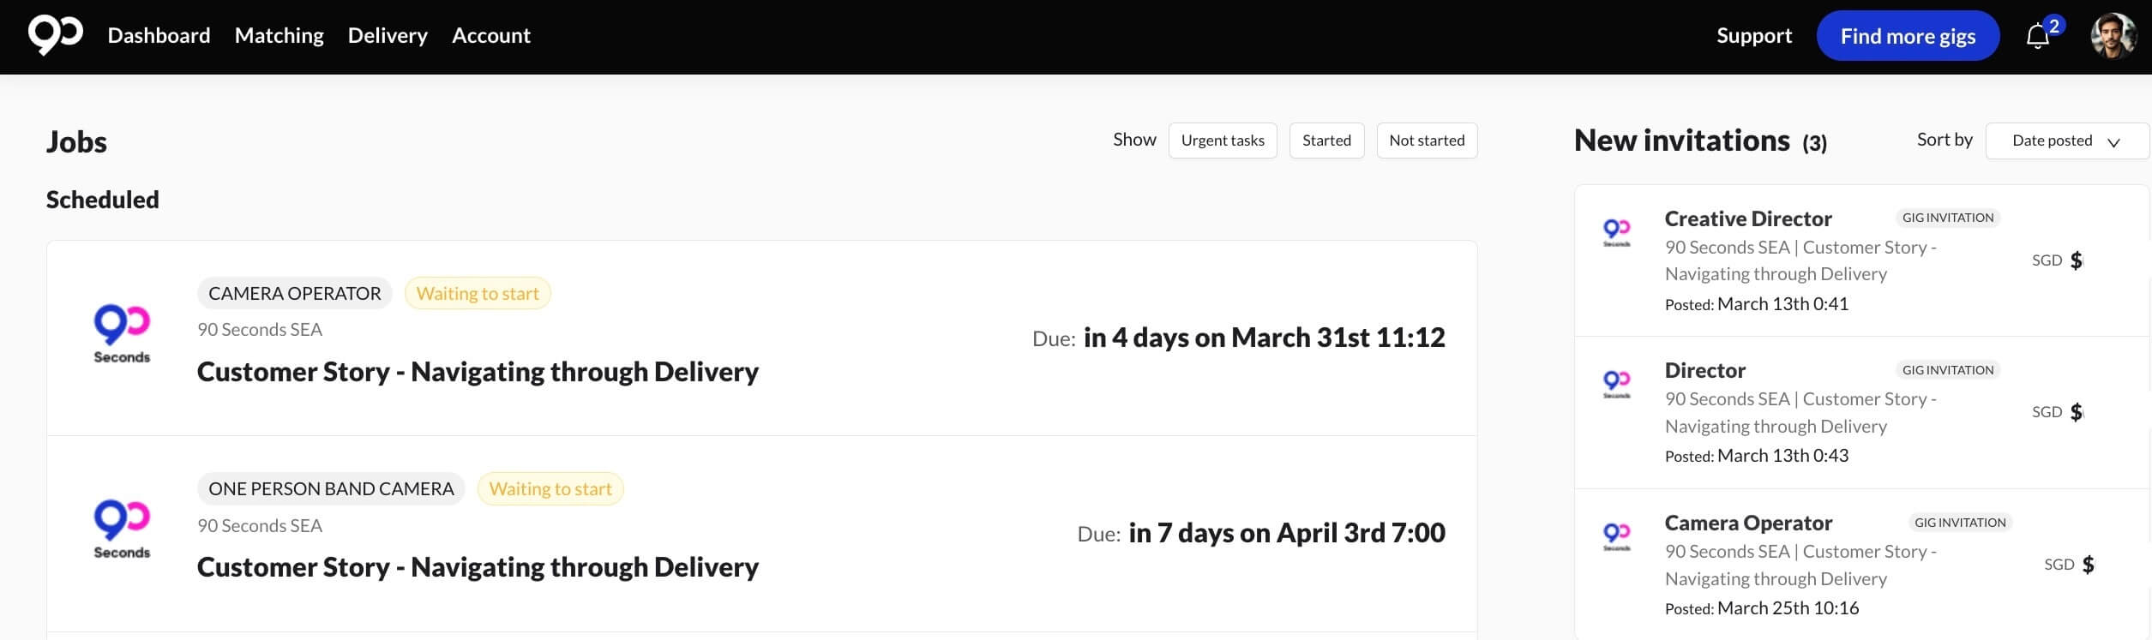
Task: Go to the Matching menu
Action: point(279,36)
